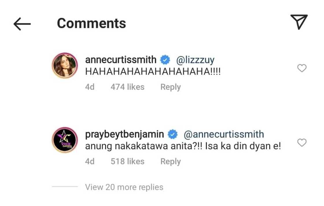Reply to praybeytbenjamin's comment
Screen dimensions: 324x206
(x=170, y=162)
